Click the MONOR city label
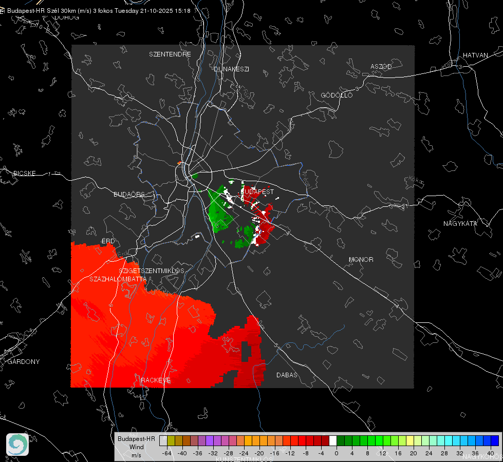The image size is (503, 462). pos(361,259)
